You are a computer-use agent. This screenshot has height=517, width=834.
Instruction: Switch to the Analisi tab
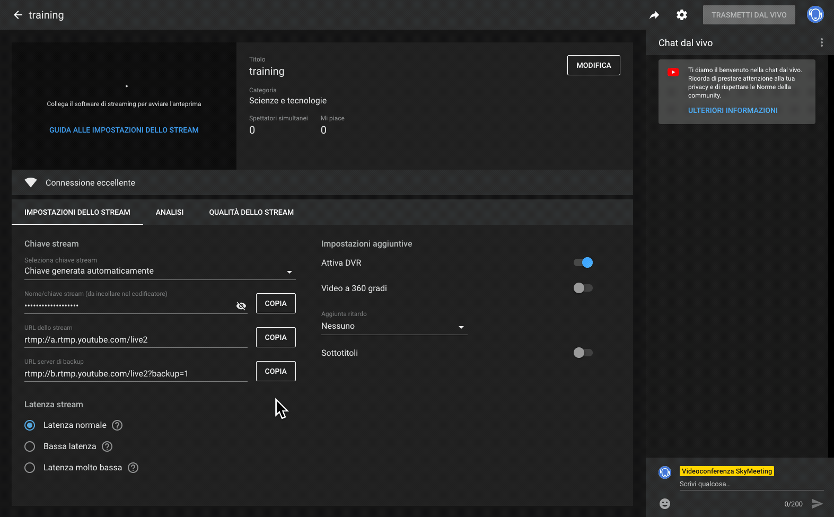pyautogui.click(x=170, y=212)
